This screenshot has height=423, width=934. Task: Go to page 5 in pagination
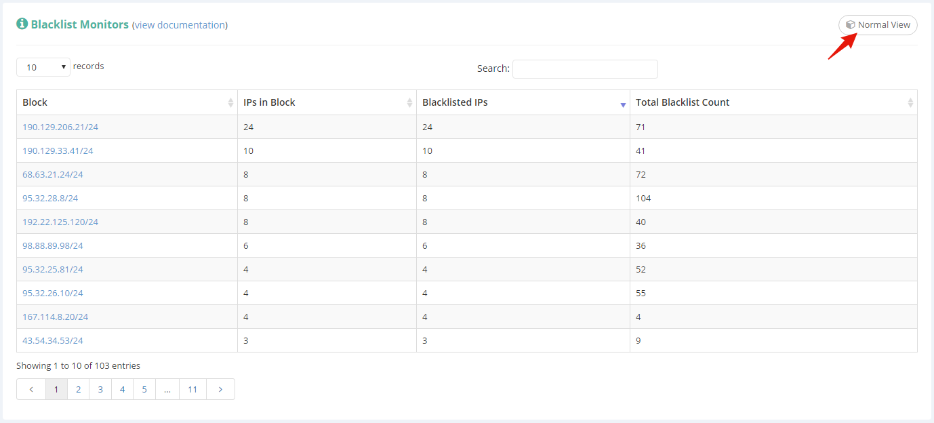144,389
